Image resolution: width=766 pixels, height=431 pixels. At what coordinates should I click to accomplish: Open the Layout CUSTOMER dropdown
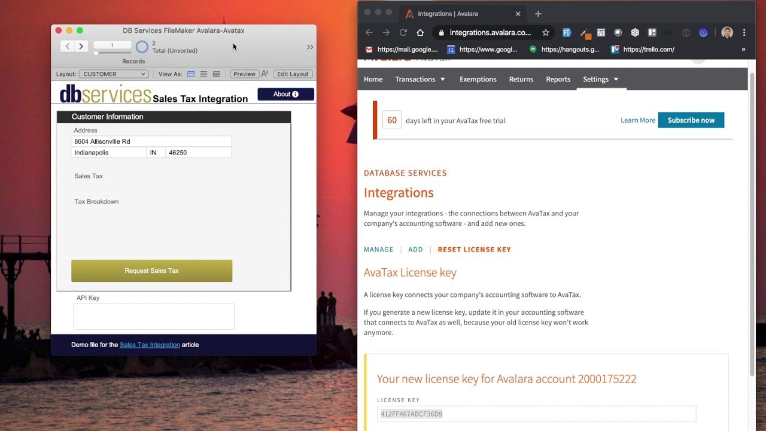coord(114,74)
